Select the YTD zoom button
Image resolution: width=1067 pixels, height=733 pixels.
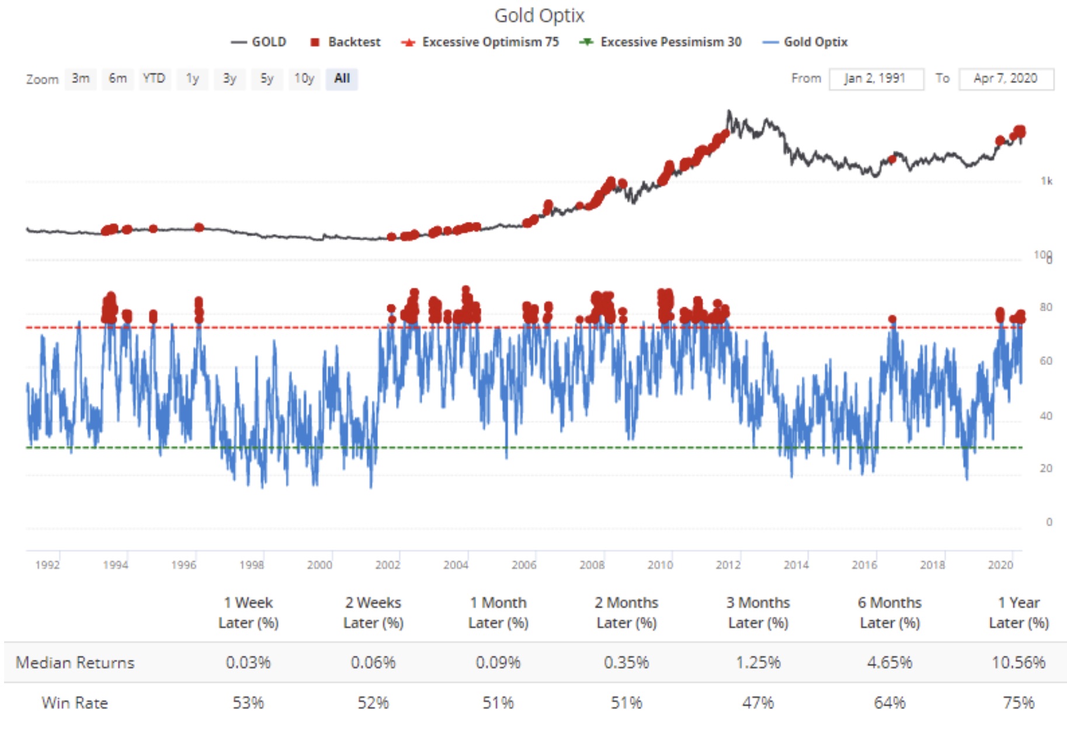(154, 78)
